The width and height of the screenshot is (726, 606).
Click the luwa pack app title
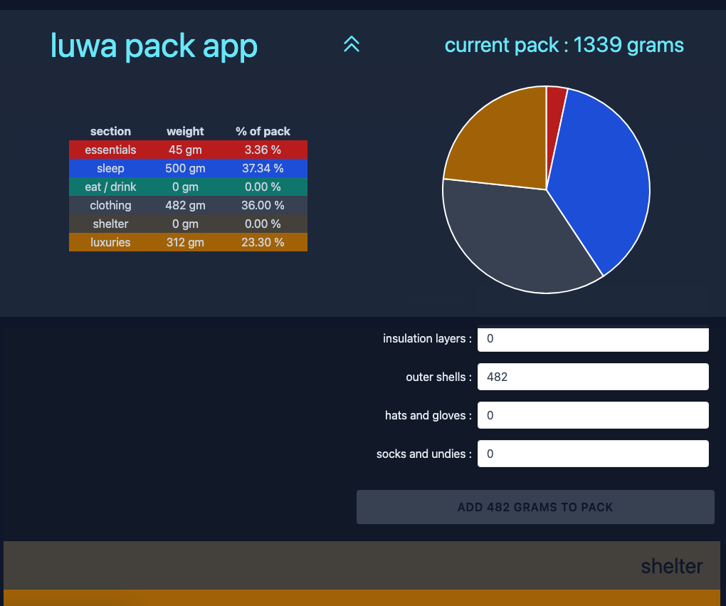pos(154,45)
